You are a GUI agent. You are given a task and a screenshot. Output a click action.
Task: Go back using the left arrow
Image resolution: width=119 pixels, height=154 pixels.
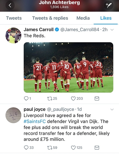[x=10, y=6]
